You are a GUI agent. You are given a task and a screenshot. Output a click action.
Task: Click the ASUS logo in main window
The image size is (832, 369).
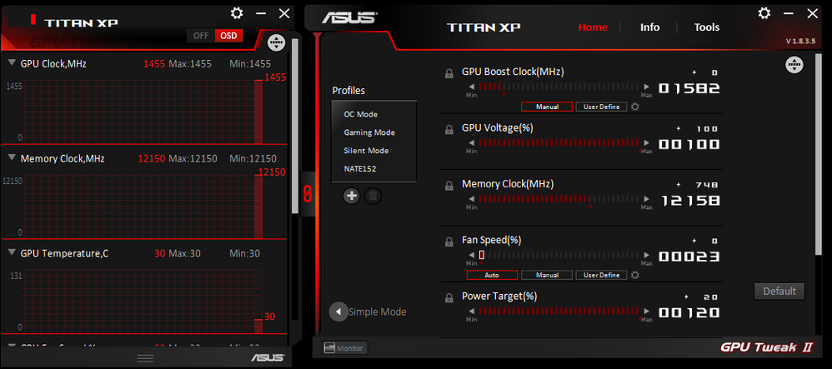(348, 17)
